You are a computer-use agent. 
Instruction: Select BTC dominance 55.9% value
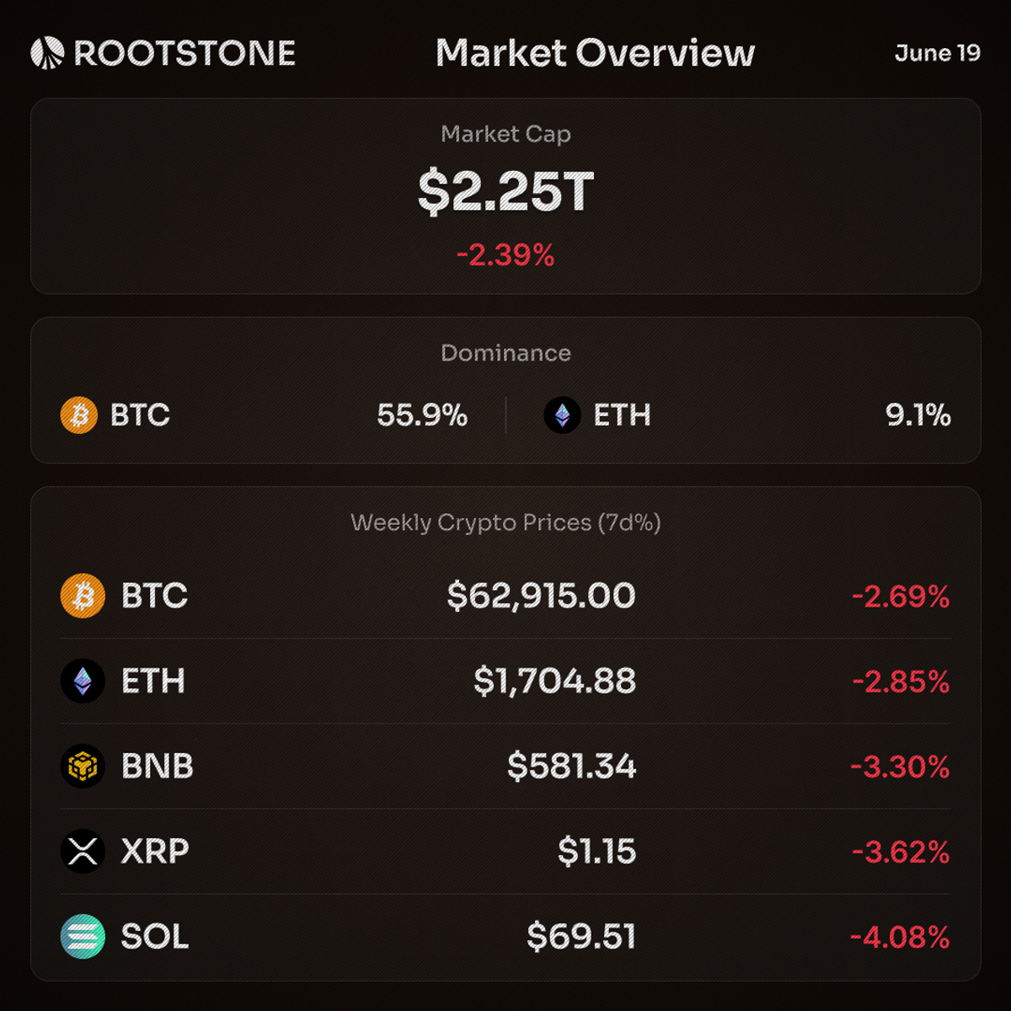point(422,415)
